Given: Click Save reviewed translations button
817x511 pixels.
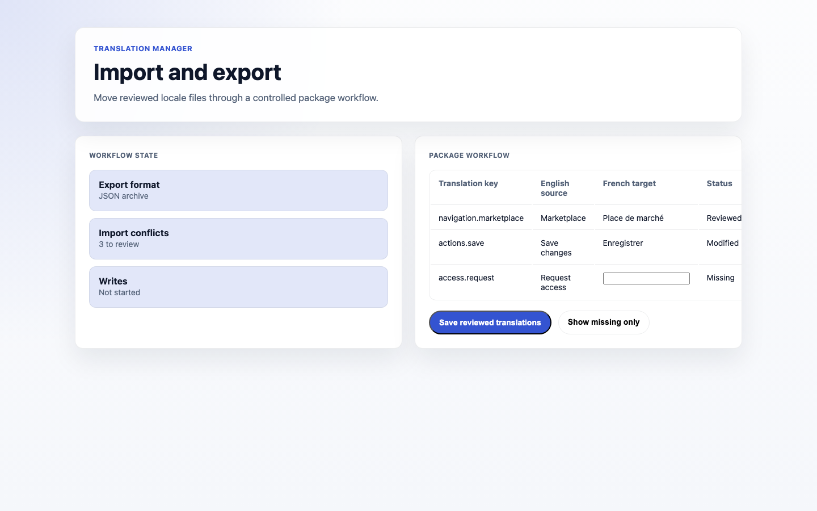Looking at the screenshot, I should click(490, 322).
